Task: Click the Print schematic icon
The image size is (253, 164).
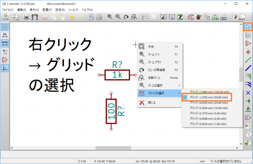Action: (x=26, y=17)
